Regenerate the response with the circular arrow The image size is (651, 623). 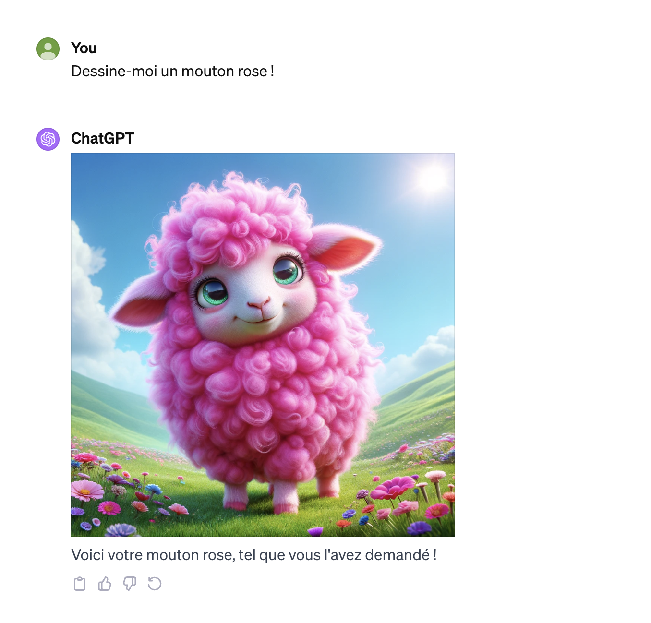(x=155, y=584)
